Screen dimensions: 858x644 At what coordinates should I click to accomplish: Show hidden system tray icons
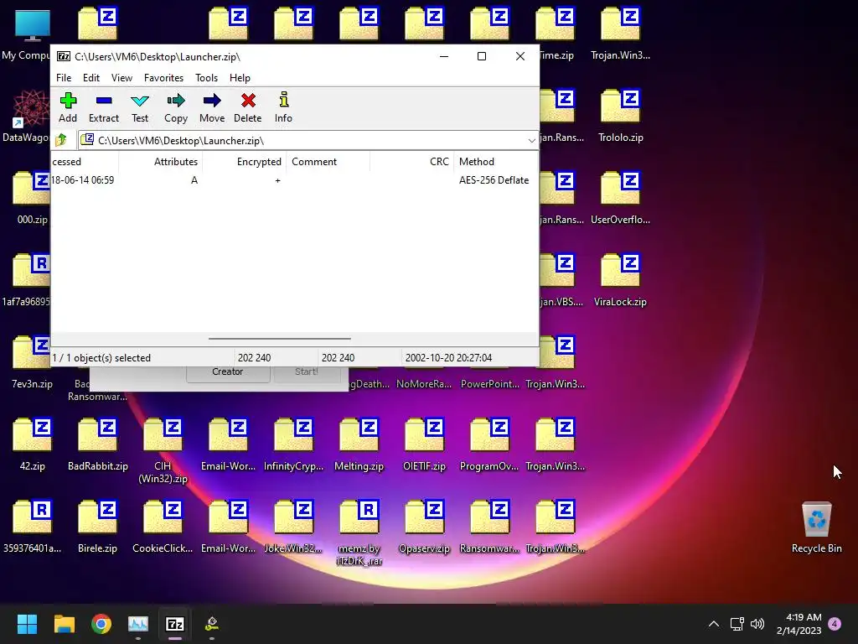pos(714,624)
